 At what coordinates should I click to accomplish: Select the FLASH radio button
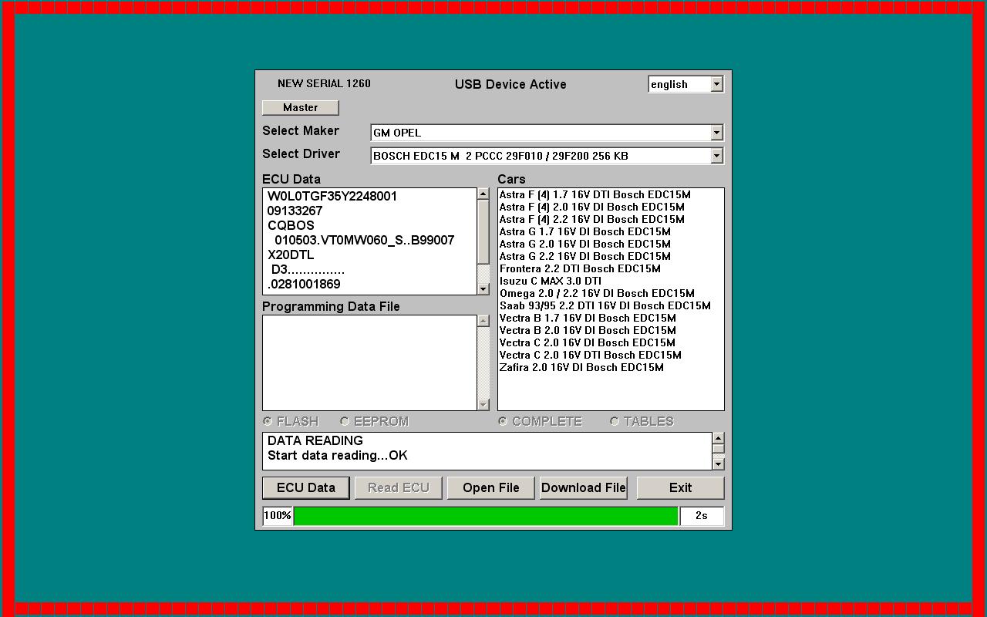268,421
